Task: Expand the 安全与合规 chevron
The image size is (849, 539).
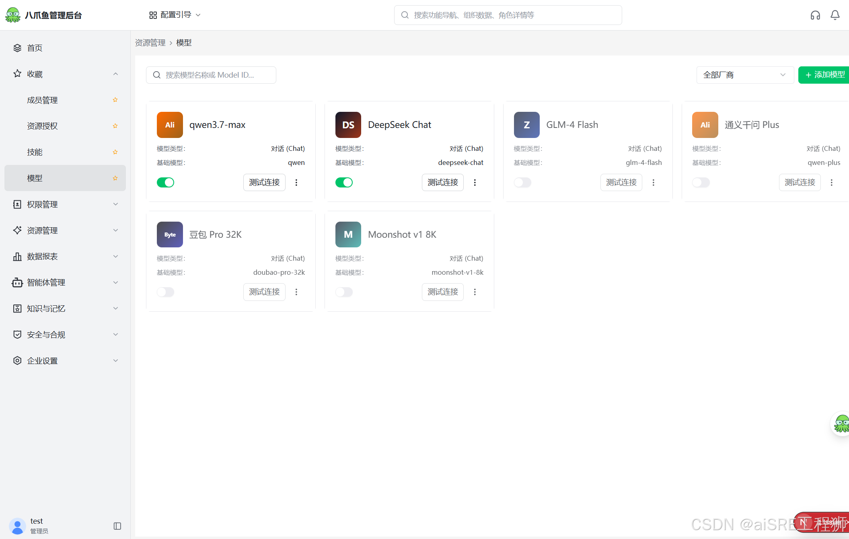Action: click(x=116, y=335)
